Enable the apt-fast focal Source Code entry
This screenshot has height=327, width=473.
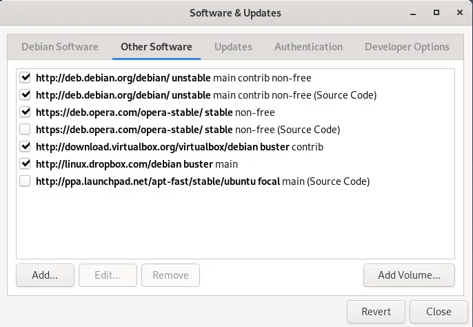(x=25, y=181)
